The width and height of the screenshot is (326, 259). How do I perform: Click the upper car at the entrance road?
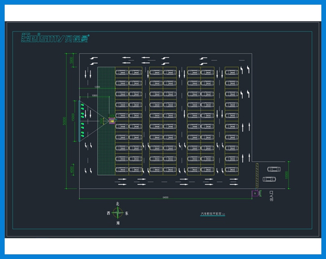pos(274,169)
